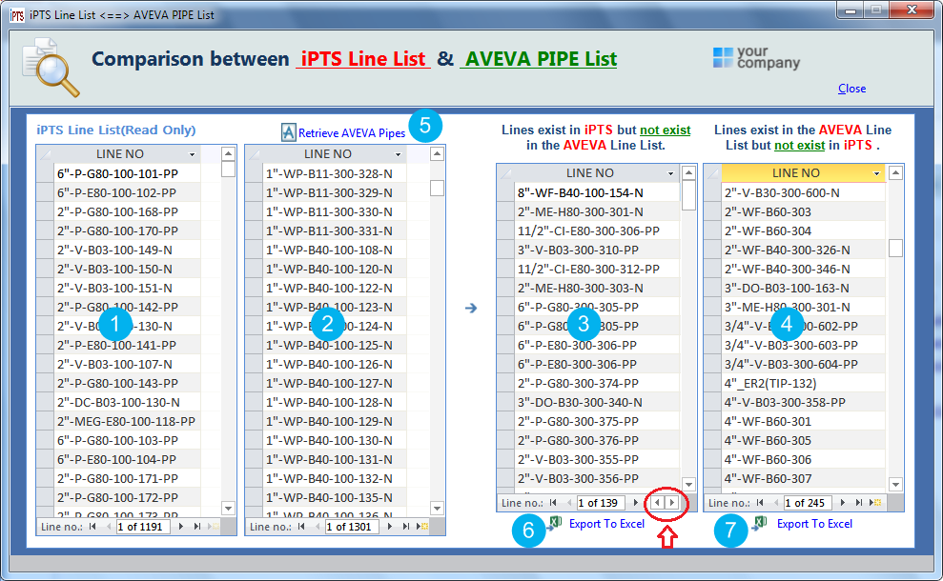This screenshot has width=943, height=581.
Task: Click scroll-up arrow of 245-line list
Action: [x=895, y=173]
